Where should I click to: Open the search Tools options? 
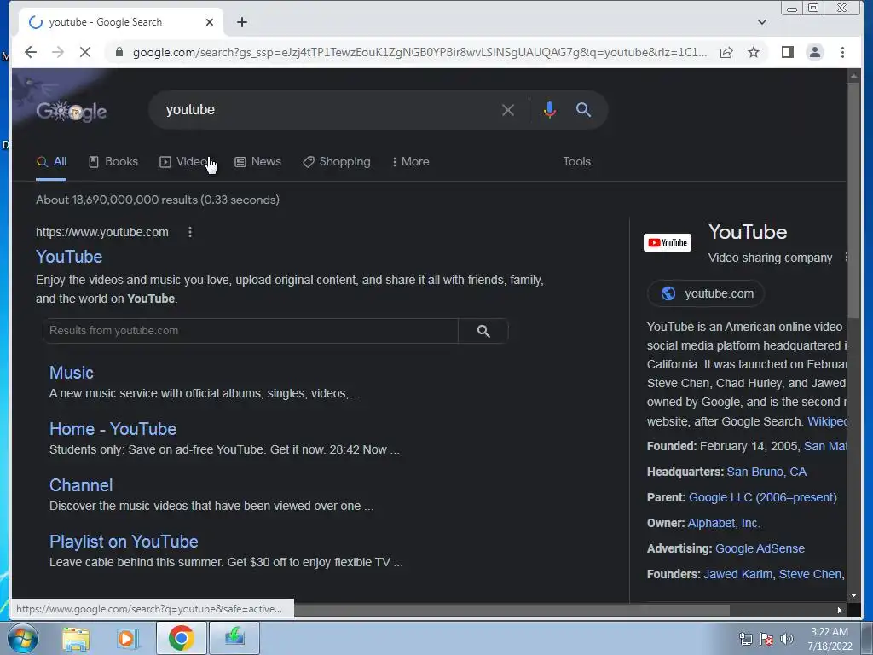pos(576,161)
